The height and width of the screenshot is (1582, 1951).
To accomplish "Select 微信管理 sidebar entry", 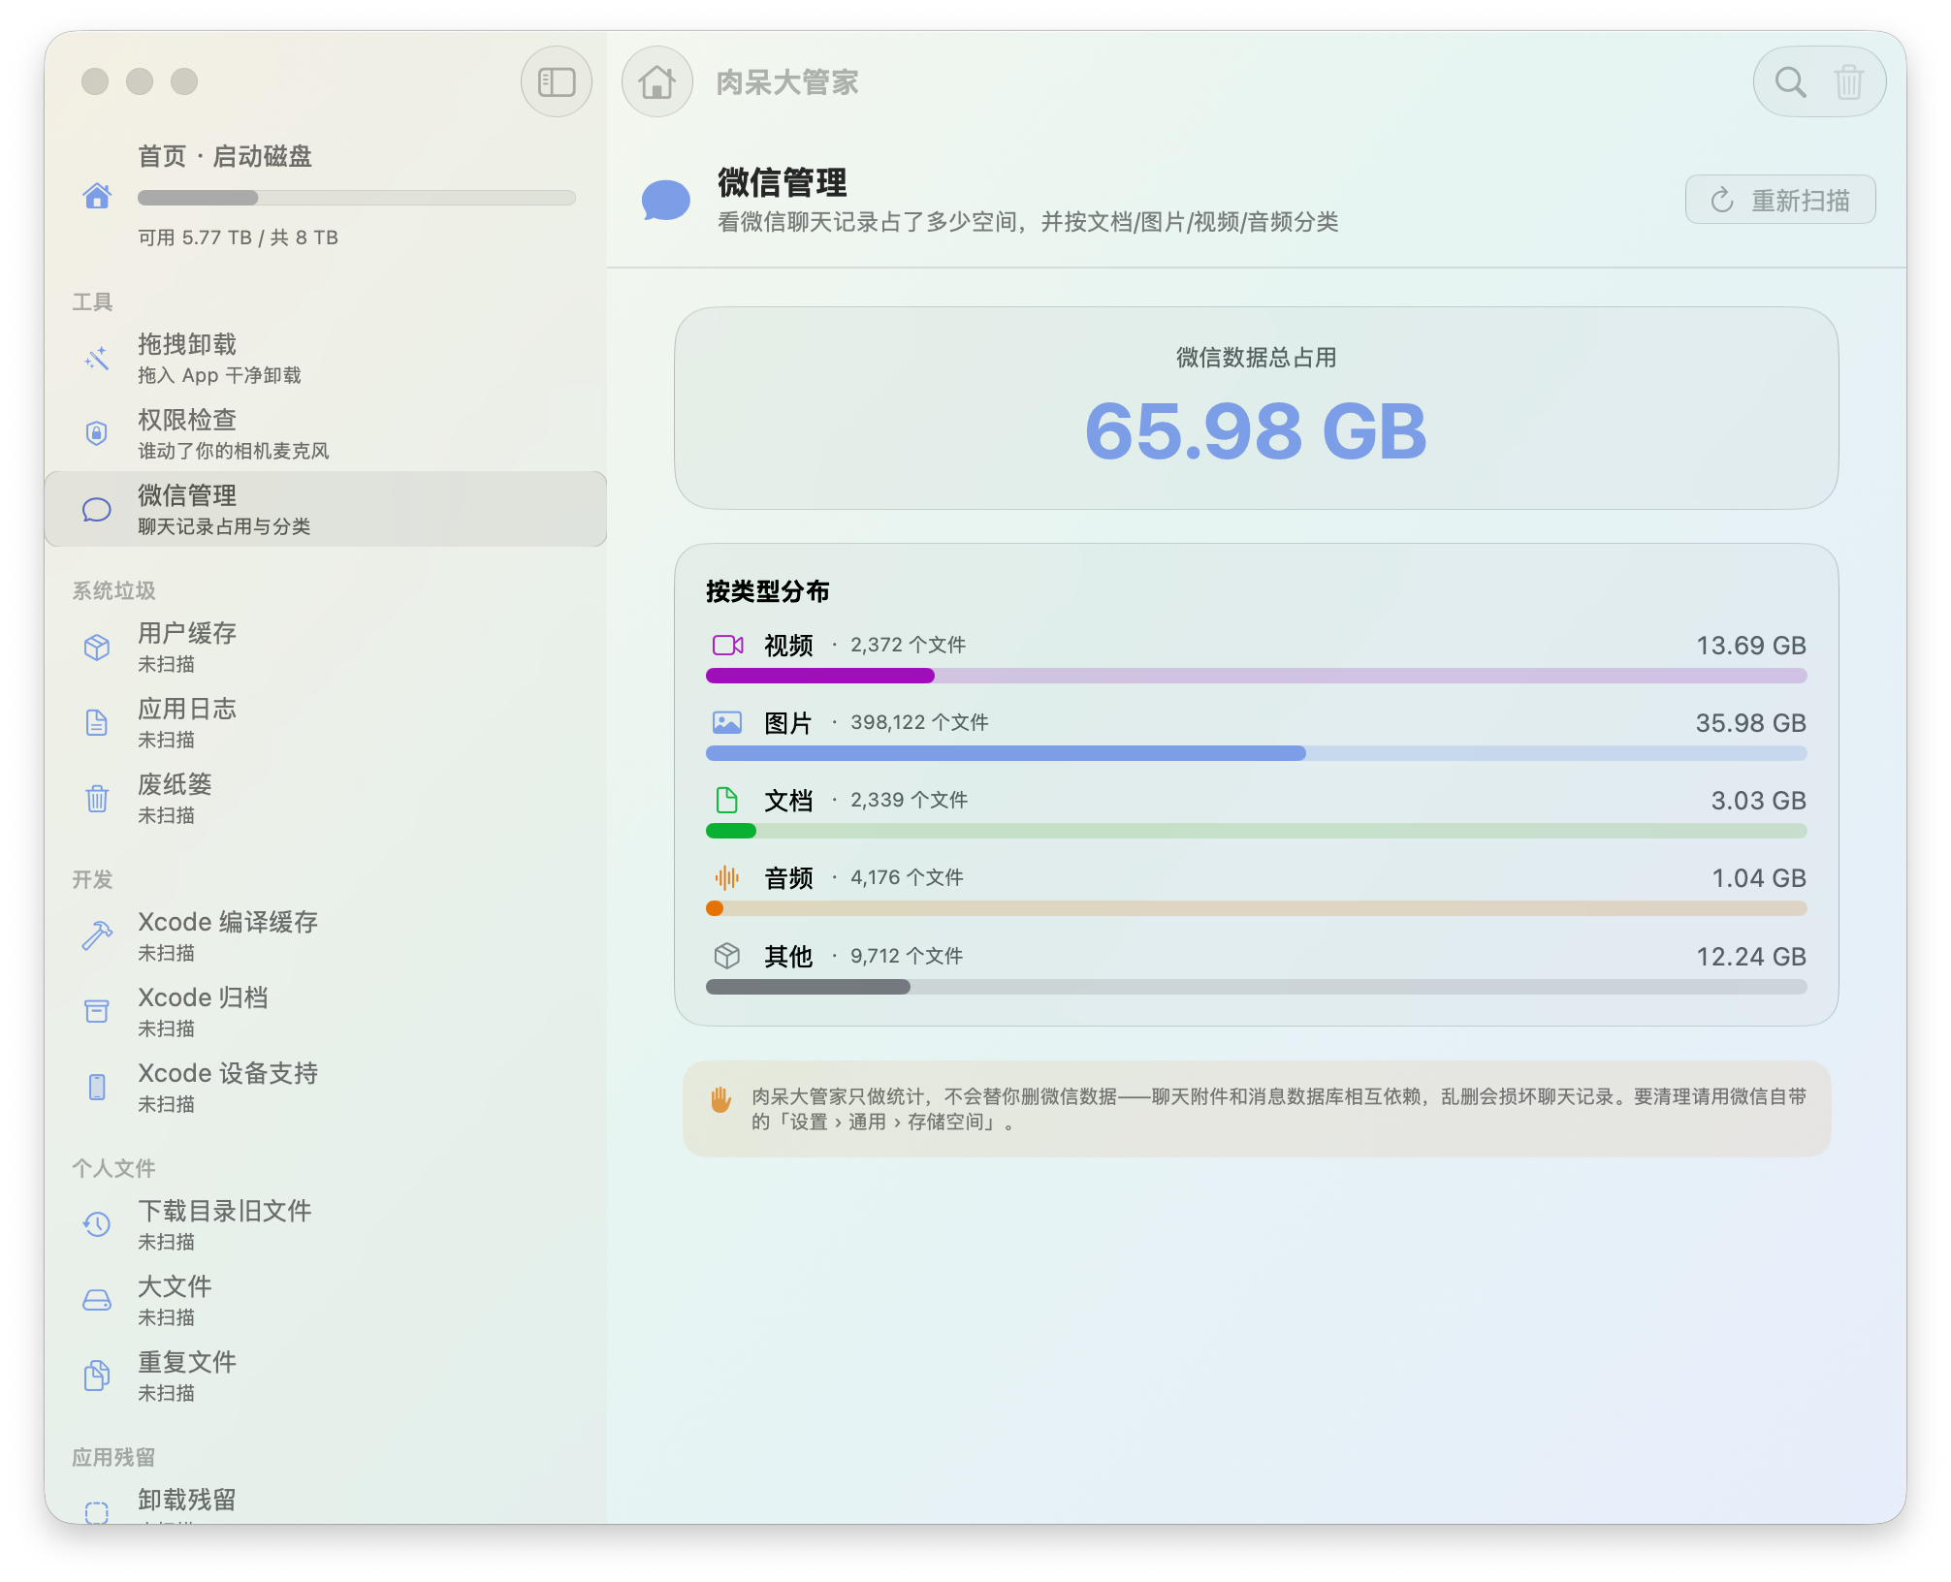I will pos(326,509).
